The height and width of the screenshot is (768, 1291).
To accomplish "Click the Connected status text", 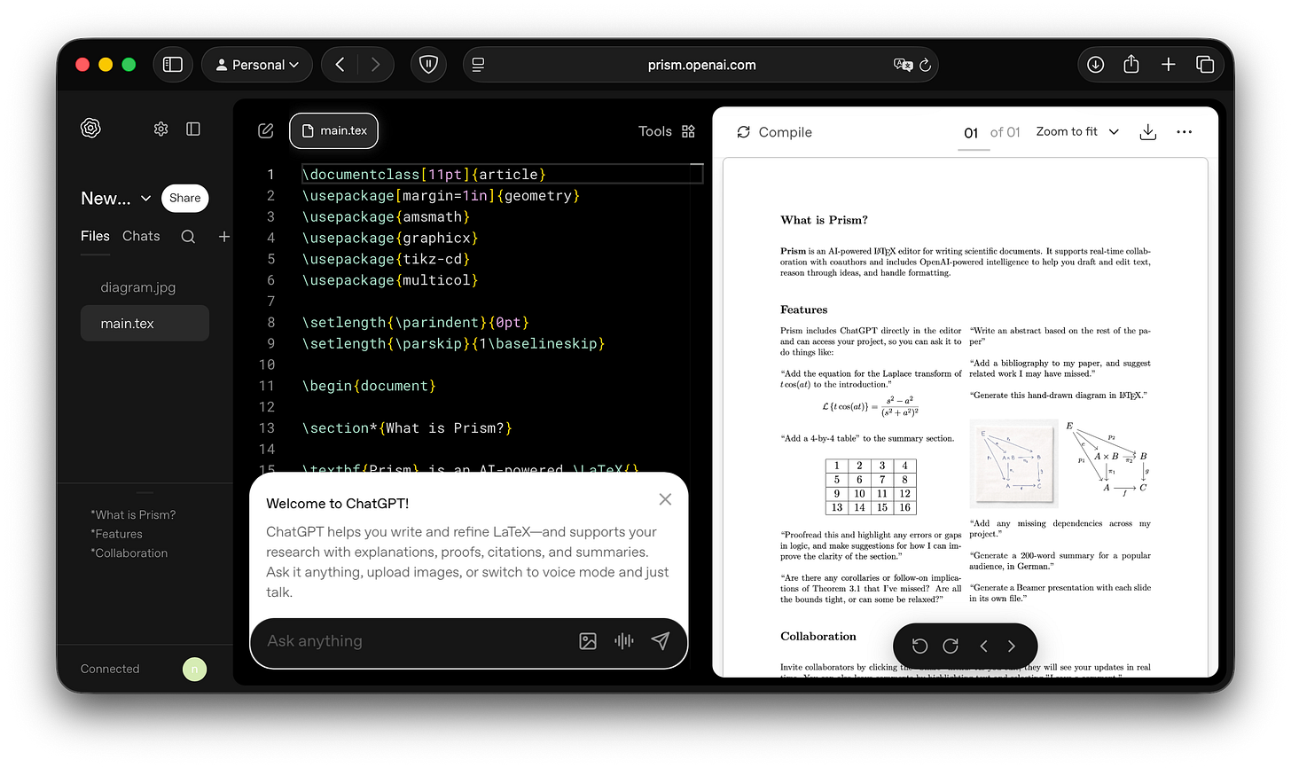I will (x=110, y=669).
